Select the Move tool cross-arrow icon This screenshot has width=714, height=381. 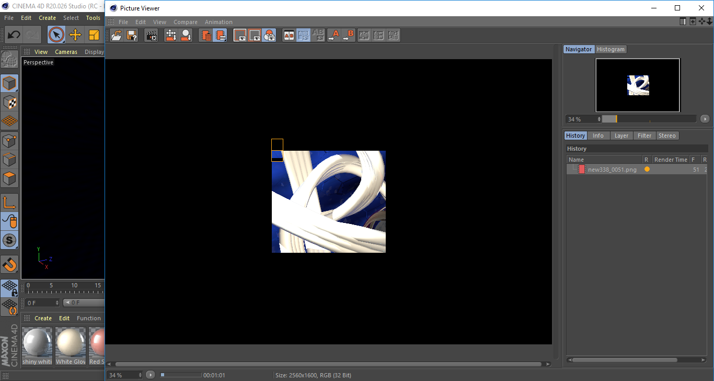(x=75, y=35)
